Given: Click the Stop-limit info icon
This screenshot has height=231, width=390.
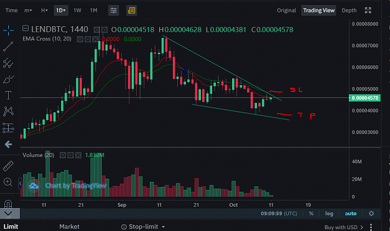Looking at the screenshot, I should pyautogui.click(x=124, y=227).
